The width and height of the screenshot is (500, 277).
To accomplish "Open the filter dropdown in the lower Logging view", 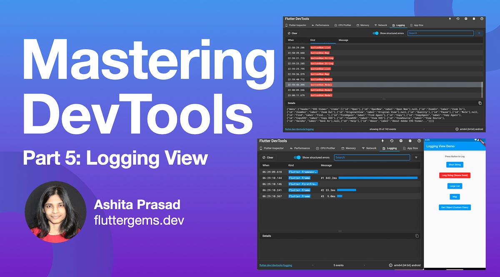I will pos(416,157).
